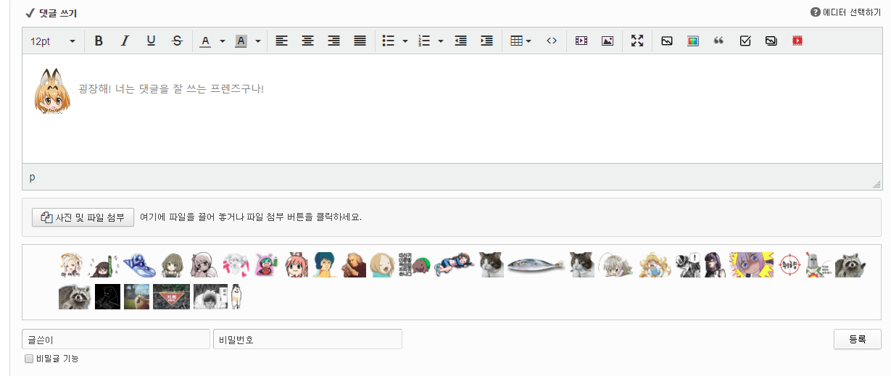
Task: Enable the 비밀글 기능 checkbox
Action: 29,359
